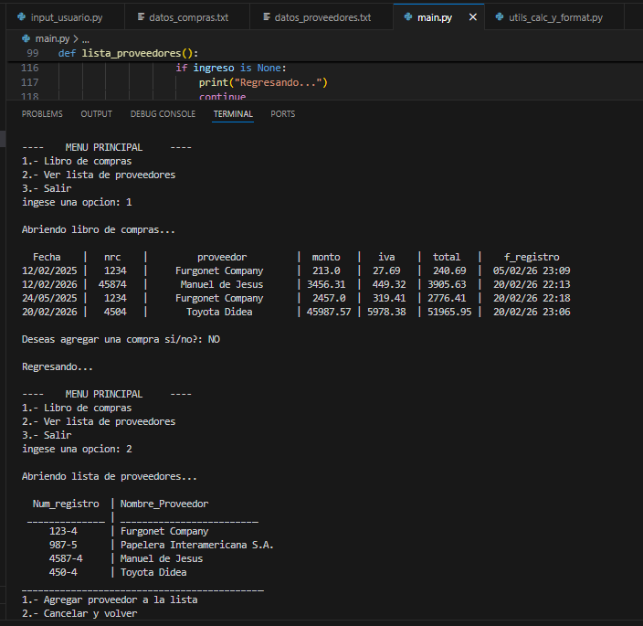
Task: Select the active main.py tab label
Action: click(x=434, y=17)
